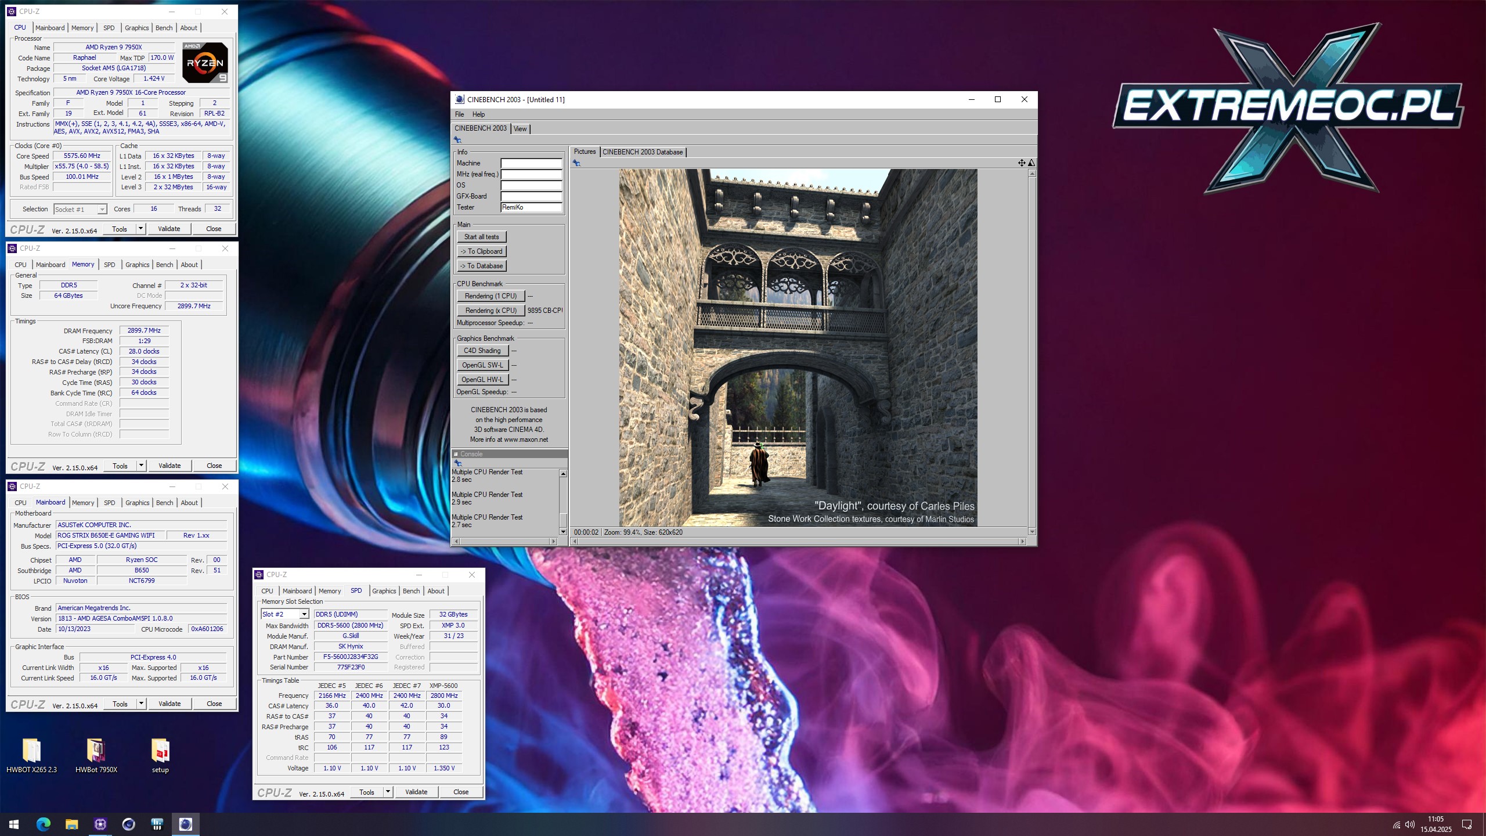Click the Console scroll-down arrow

(x=563, y=532)
